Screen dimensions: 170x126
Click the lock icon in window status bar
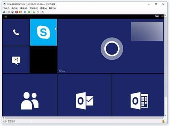tap(164, 121)
